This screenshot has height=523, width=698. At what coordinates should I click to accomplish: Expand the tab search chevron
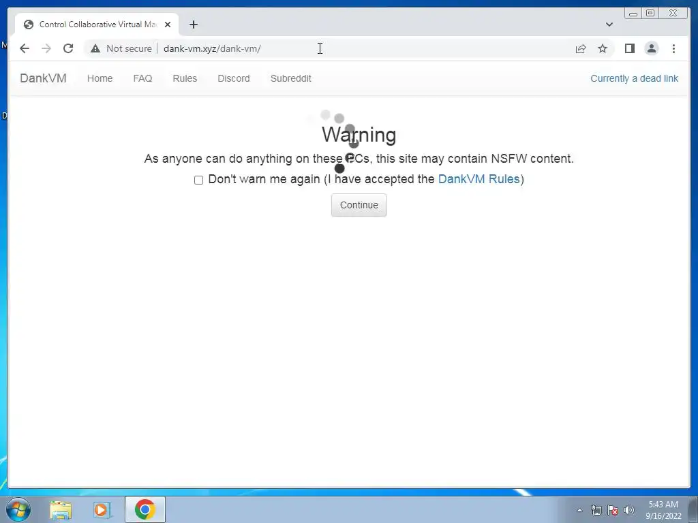[609, 25]
